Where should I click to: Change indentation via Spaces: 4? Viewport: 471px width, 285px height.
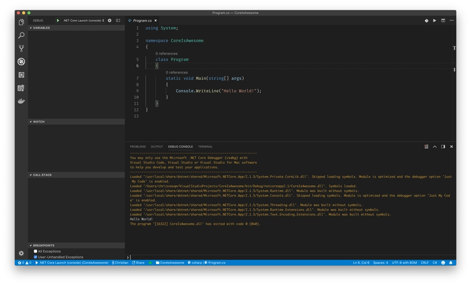(380, 263)
